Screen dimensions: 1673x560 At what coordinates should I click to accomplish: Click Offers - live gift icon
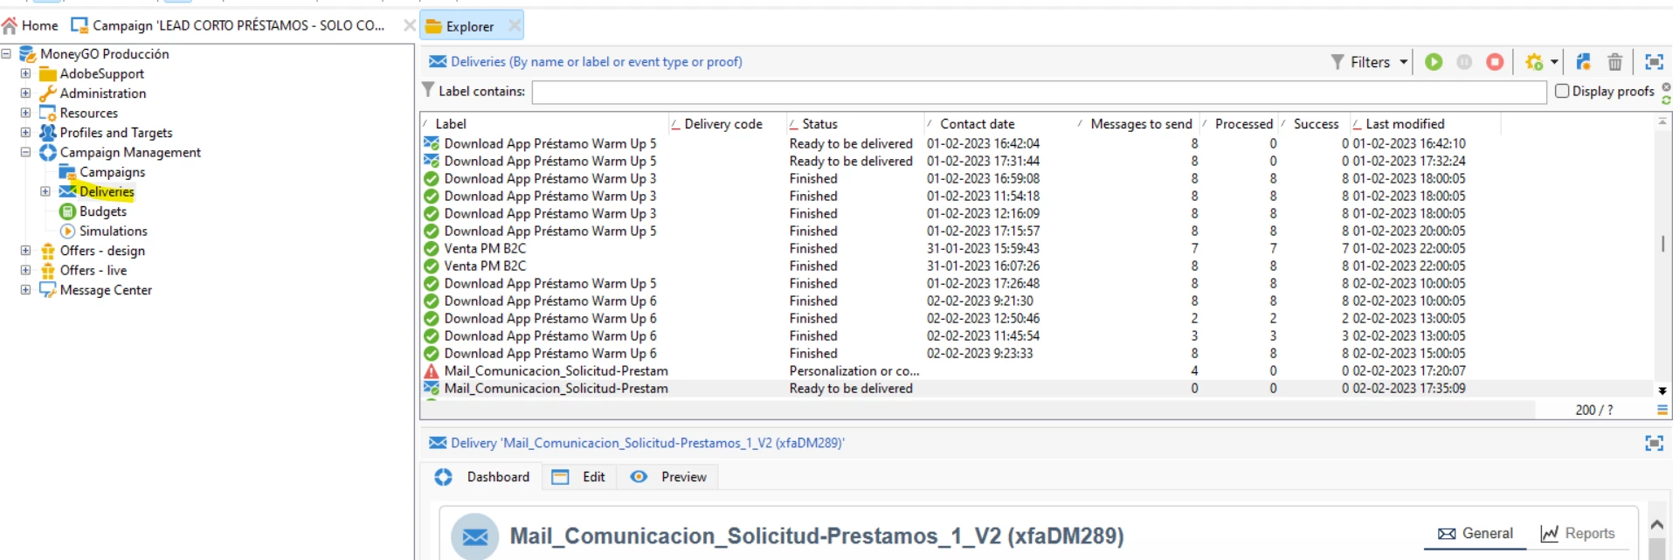48,270
